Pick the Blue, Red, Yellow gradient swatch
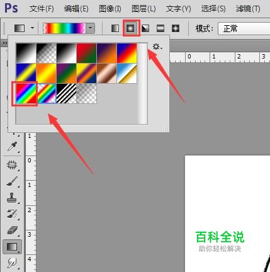Screen dimensions: 270x272 click(x=127, y=54)
